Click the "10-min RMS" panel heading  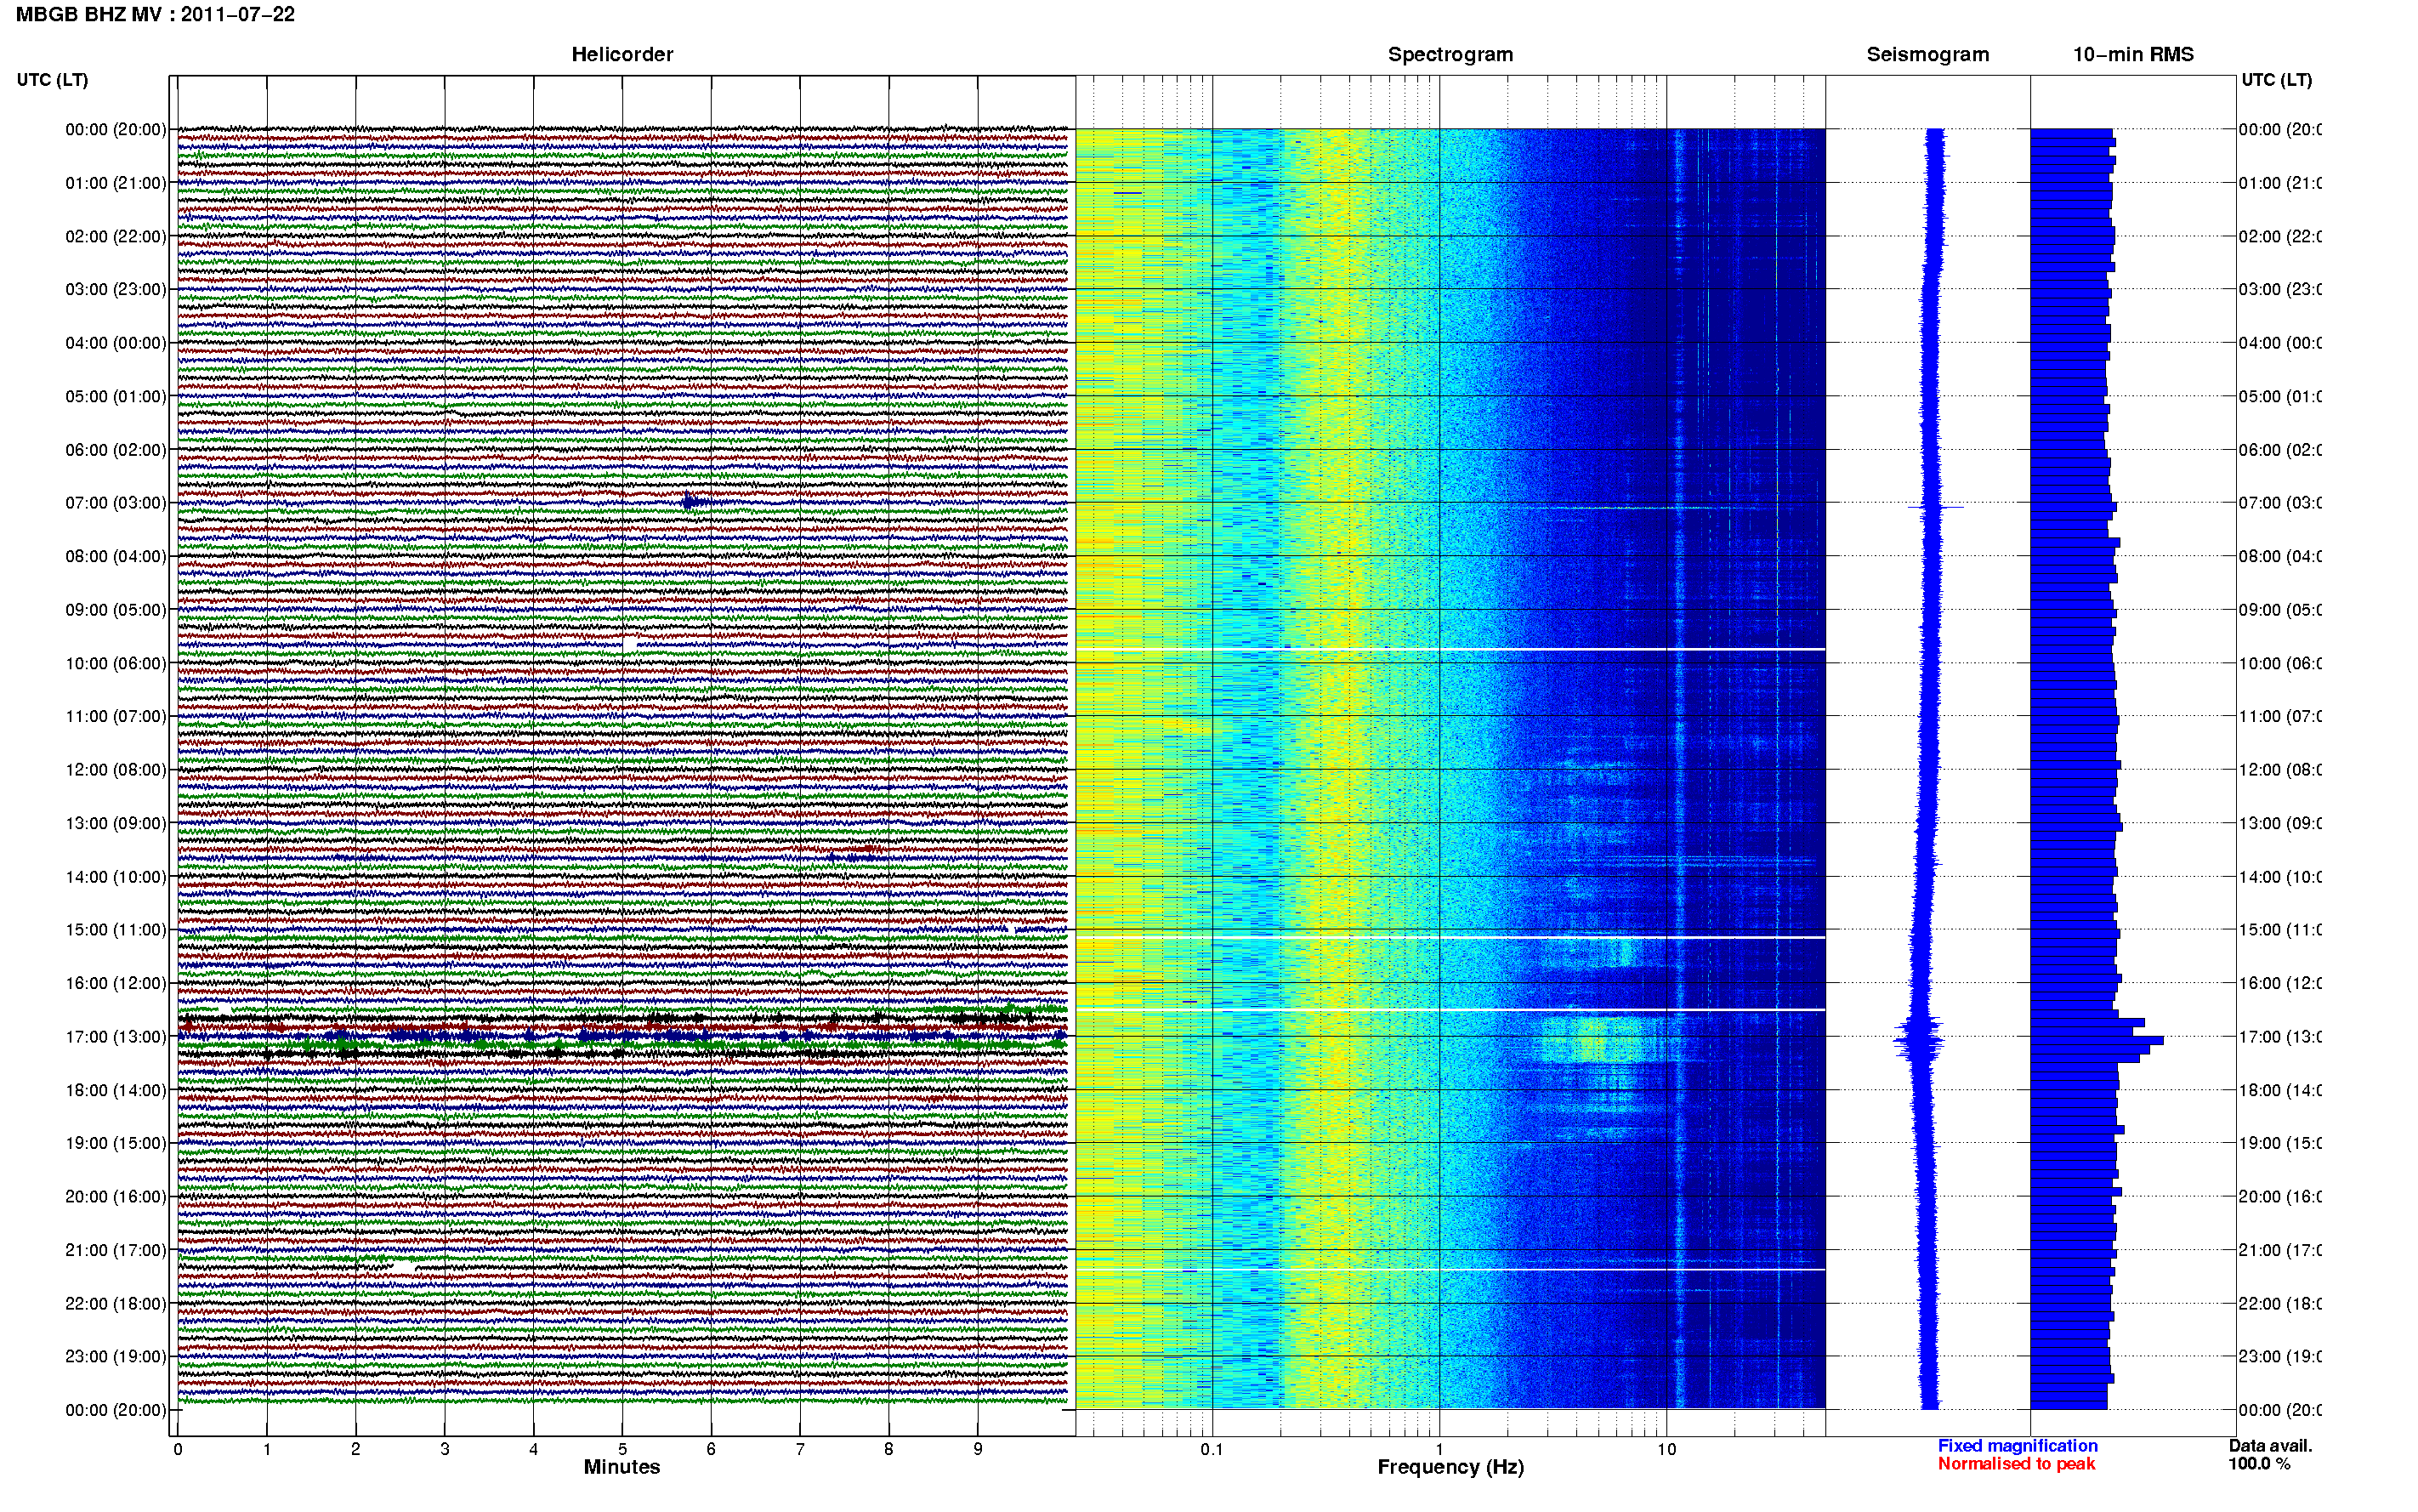2133,54
